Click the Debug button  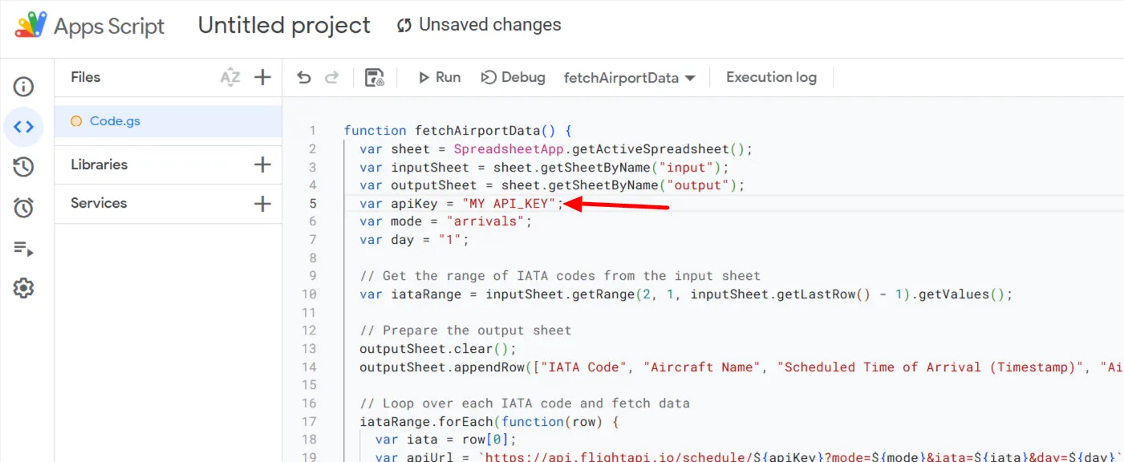pyautogui.click(x=513, y=78)
